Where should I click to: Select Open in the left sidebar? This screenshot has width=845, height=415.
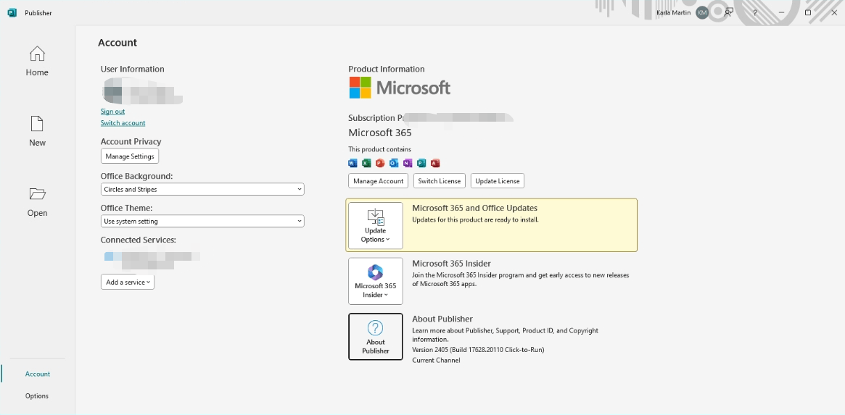37,202
